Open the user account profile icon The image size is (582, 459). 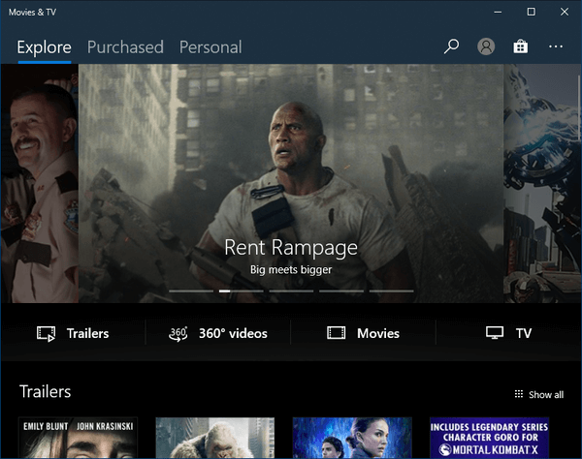point(486,46)
